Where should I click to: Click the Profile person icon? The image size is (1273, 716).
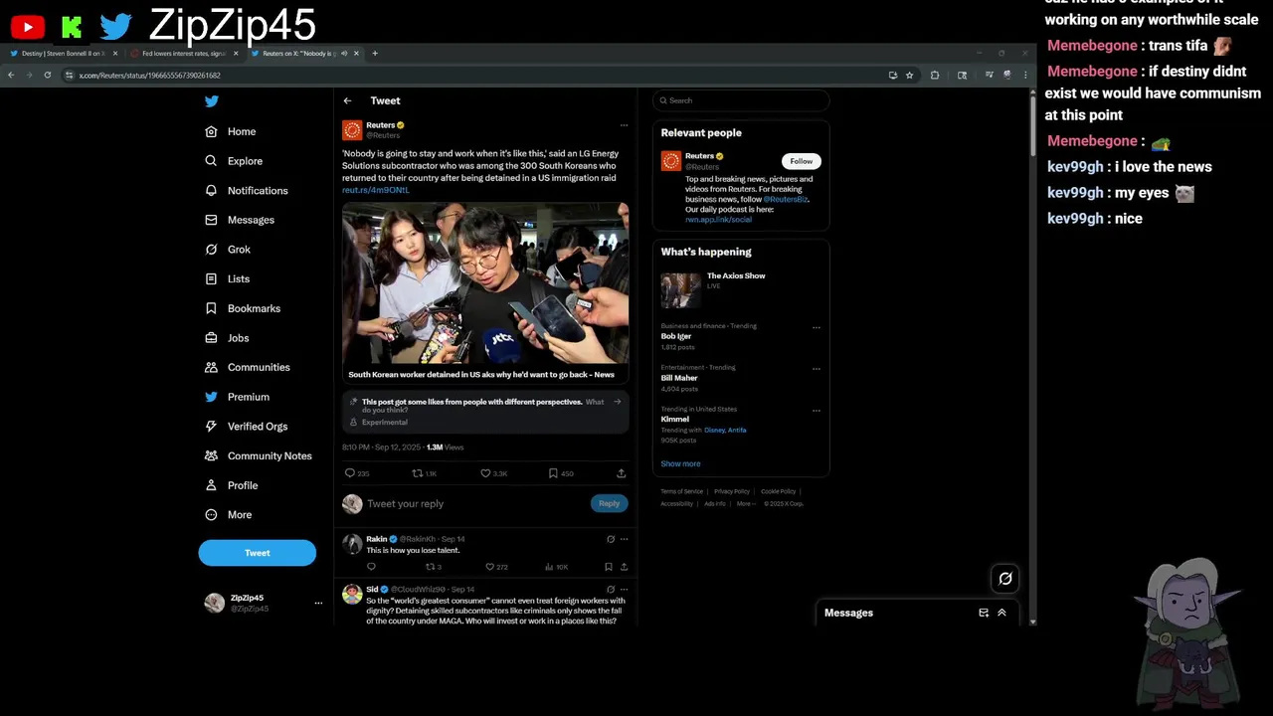[x=211, y=485]
